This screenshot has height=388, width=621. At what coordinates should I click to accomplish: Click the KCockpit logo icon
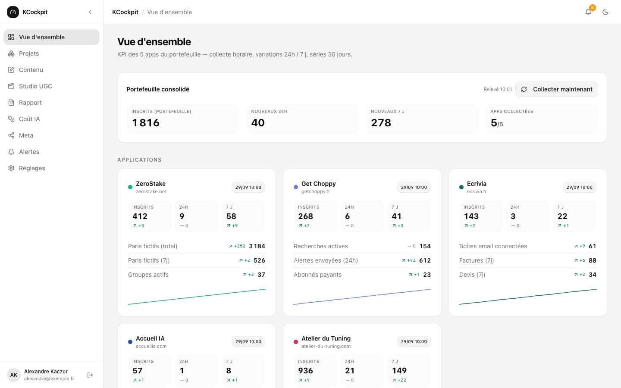[x=13, y=12]
